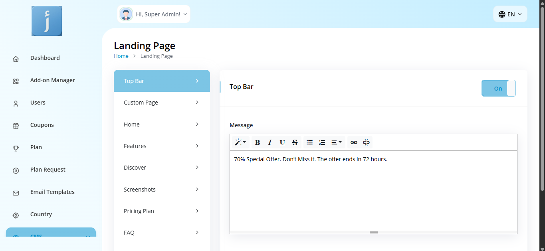The height and width of the screenshot is (251, 545).
Task: Turn off the Top Bar switch
Action: 498,88
